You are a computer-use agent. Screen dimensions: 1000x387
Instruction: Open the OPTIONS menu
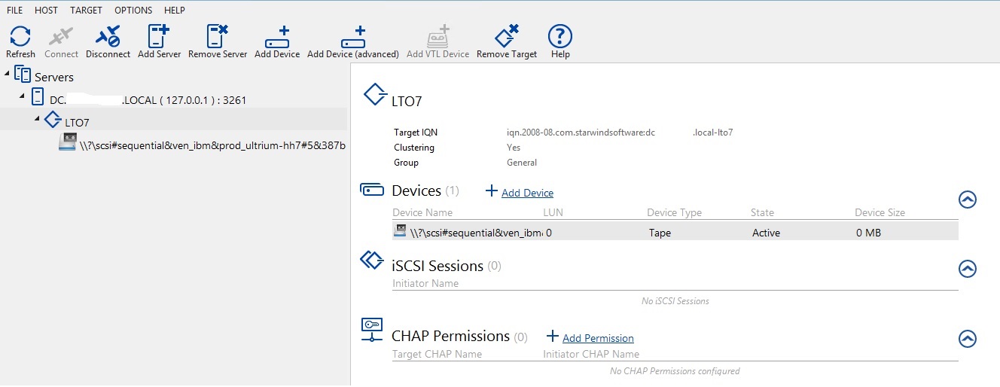click(133, 11)
